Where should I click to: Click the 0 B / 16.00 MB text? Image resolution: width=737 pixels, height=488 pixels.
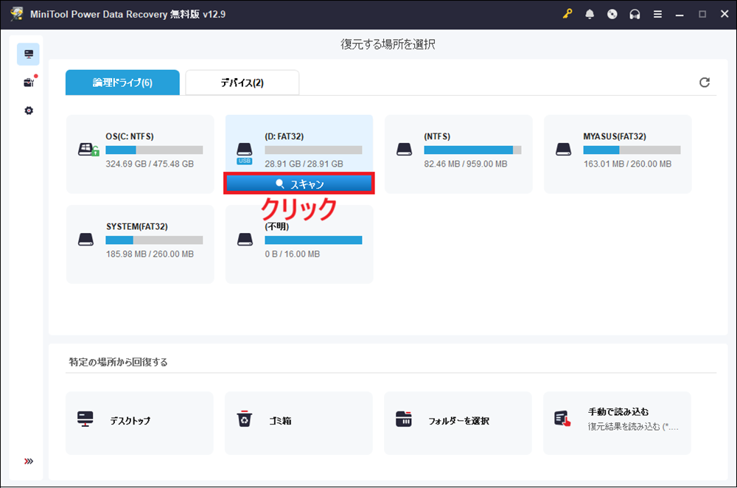pos(293,254)
